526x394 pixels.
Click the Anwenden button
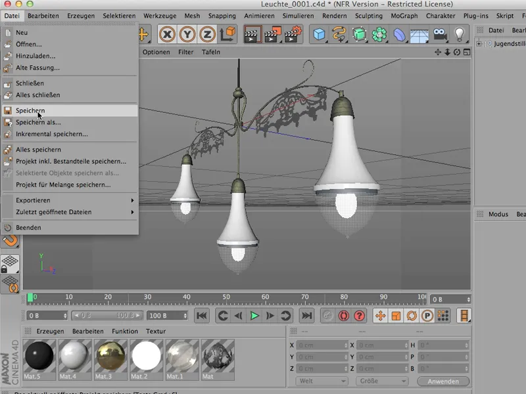click(442, 382)
